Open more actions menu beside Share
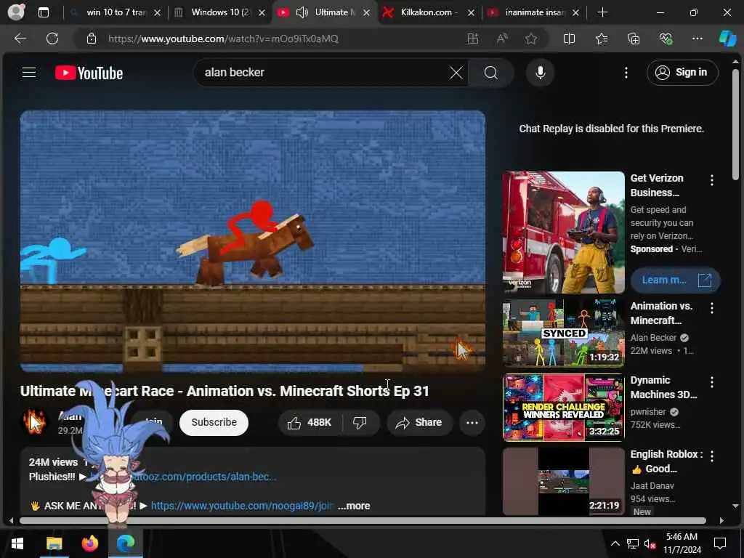The image size is (744, 558). coord(472,422)
